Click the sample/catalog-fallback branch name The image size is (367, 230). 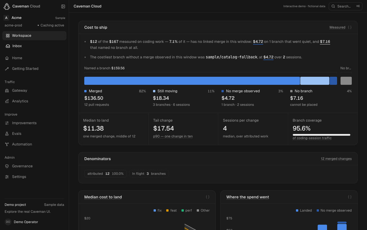(x=232, y=57)
